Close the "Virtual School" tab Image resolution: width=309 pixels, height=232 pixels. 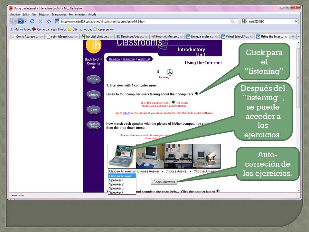pyautogui.click(x=251, y=37)
